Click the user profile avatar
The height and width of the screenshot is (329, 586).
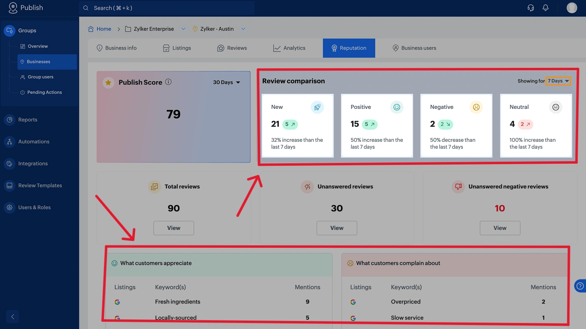pos(572,8)
